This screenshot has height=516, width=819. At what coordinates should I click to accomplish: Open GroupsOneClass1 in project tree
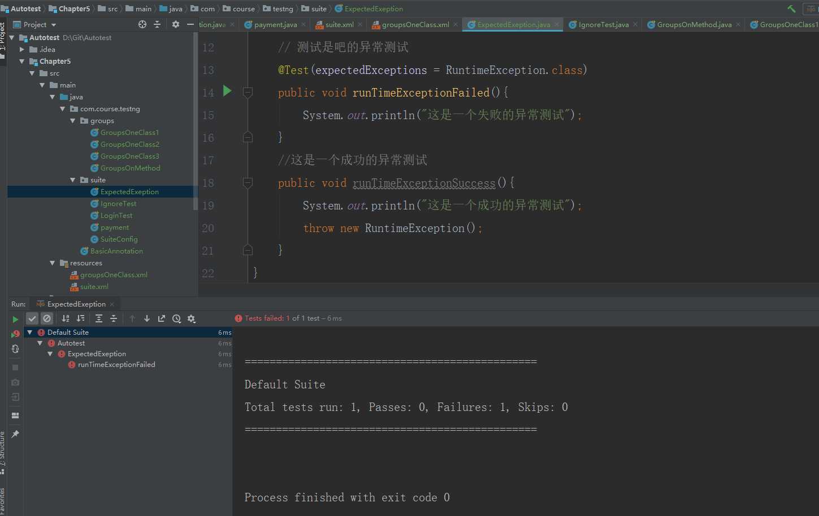(x=129, y=132)
